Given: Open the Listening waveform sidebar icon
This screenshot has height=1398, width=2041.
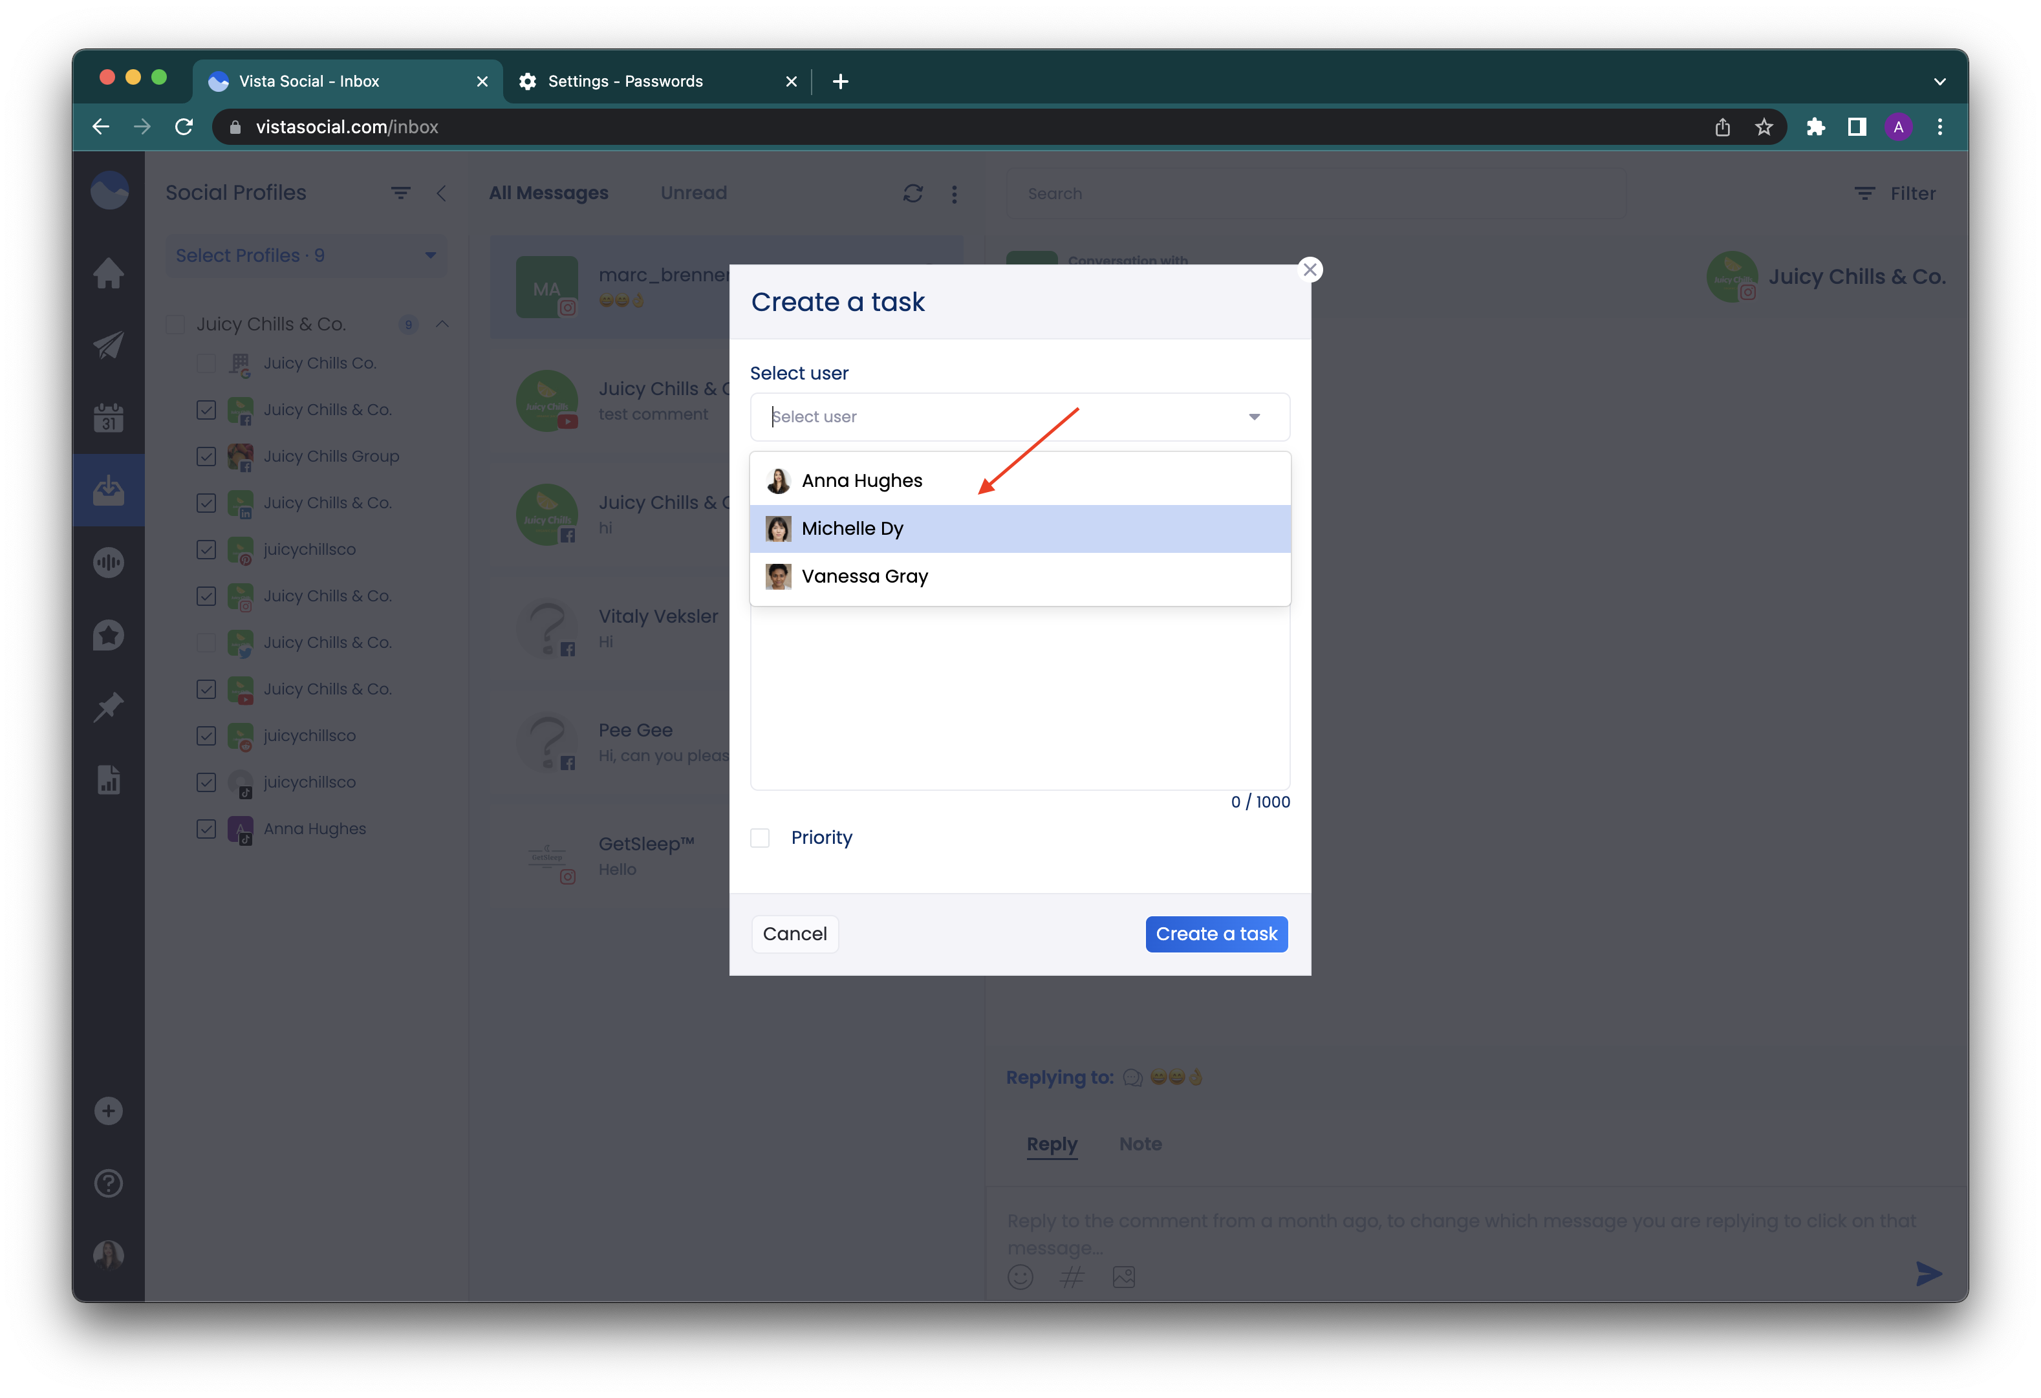Looking at the screenshot, I should click(x=109, y=562).
